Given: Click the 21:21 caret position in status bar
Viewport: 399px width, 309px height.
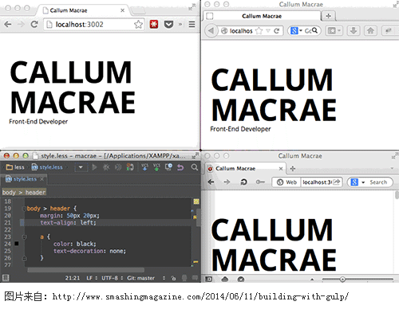Looking at the screenshot, I should point(73,278).
